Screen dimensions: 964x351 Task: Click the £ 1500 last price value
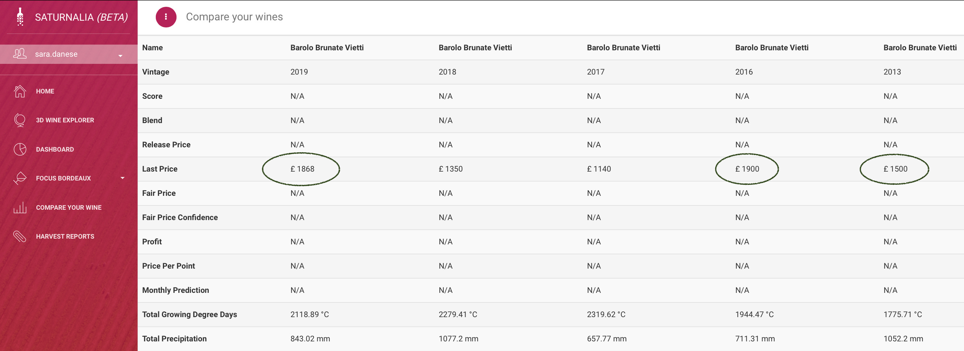point(895,169)
